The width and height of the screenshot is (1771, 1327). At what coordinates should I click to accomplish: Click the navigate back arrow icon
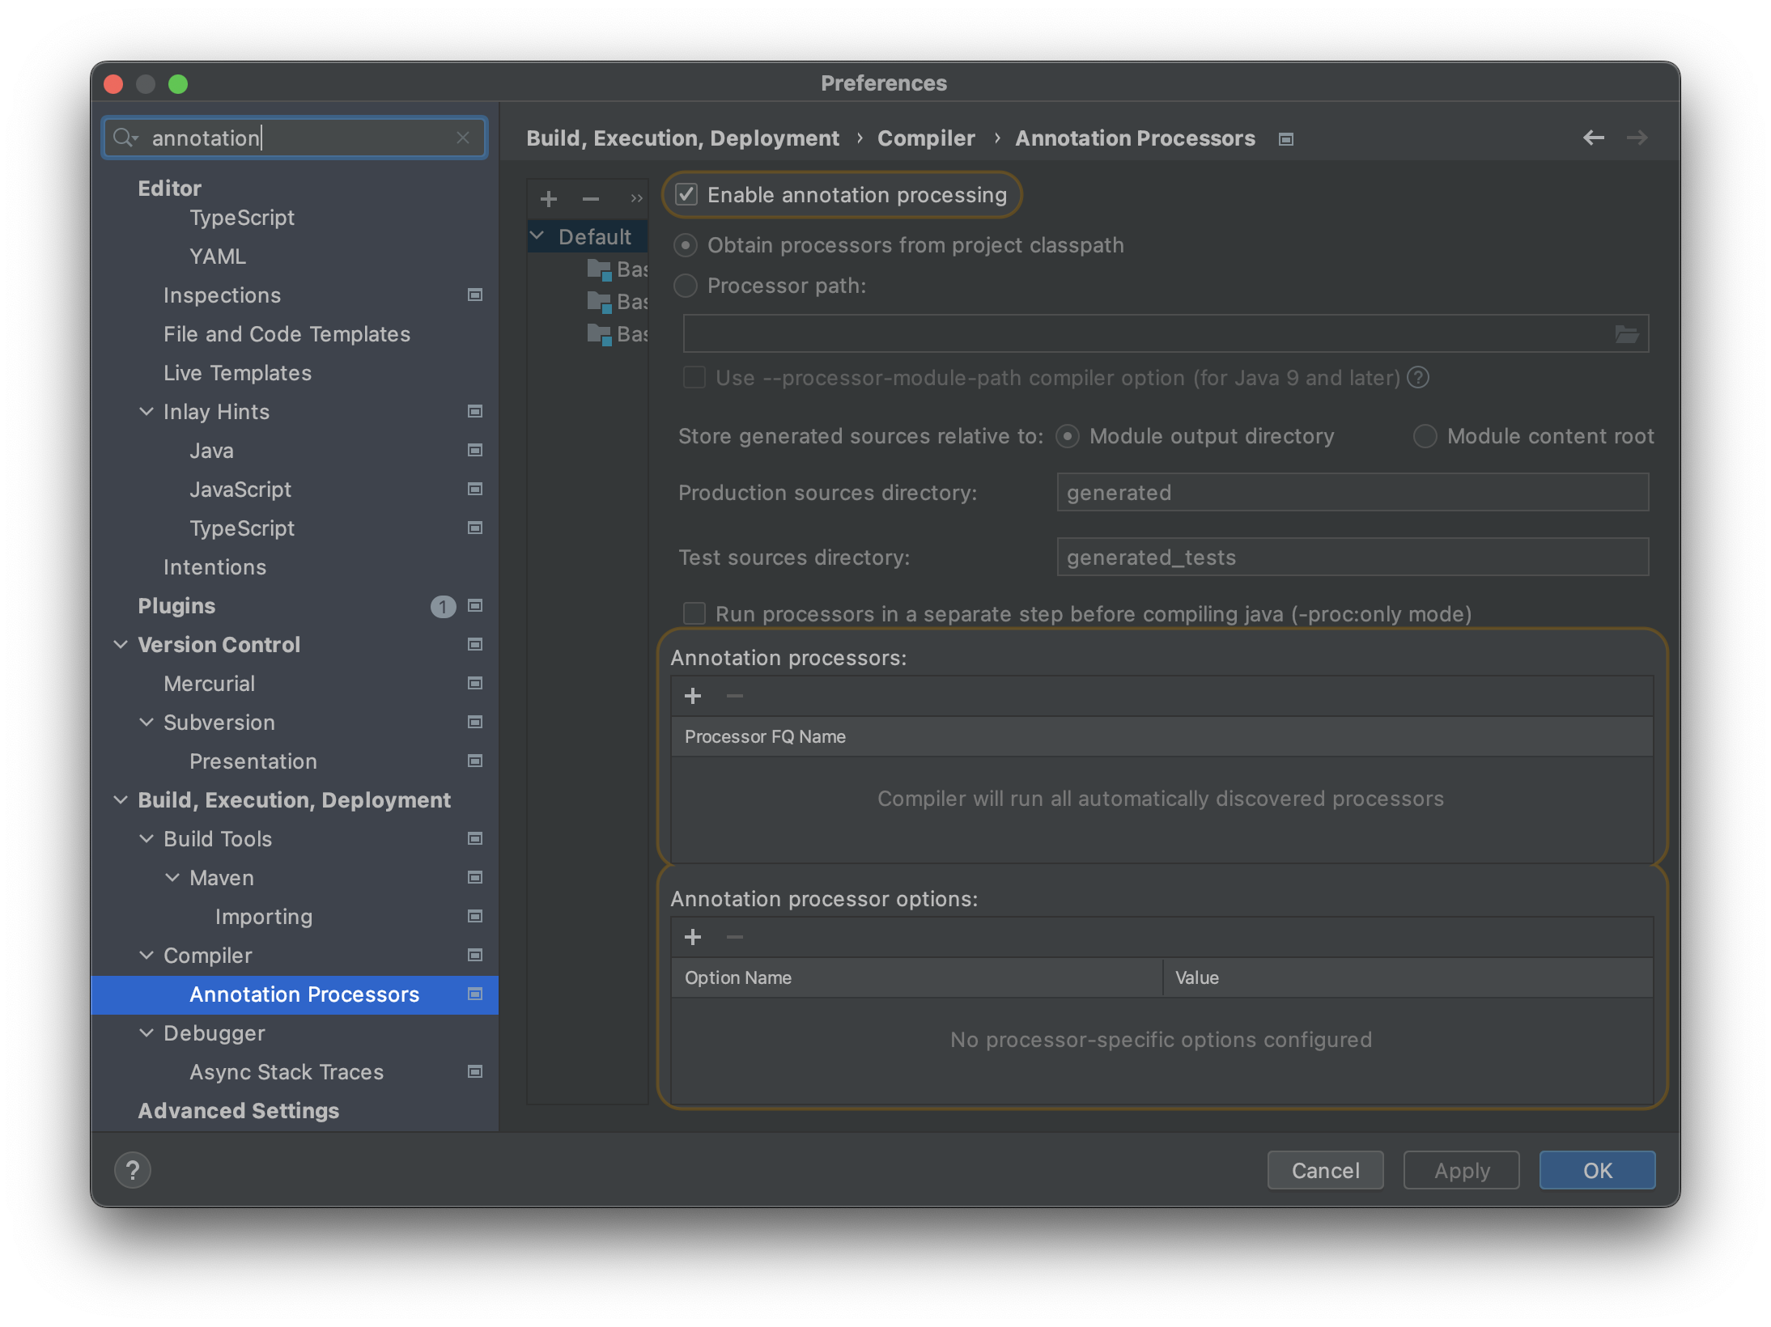click(x=1592, y=138)
